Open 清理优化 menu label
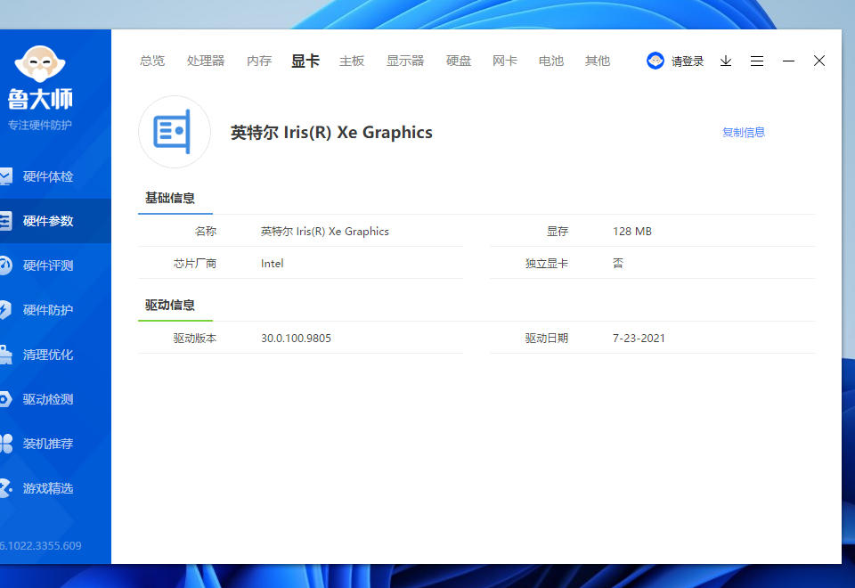Screen dimensions: 855x588 tap(48, 355)
